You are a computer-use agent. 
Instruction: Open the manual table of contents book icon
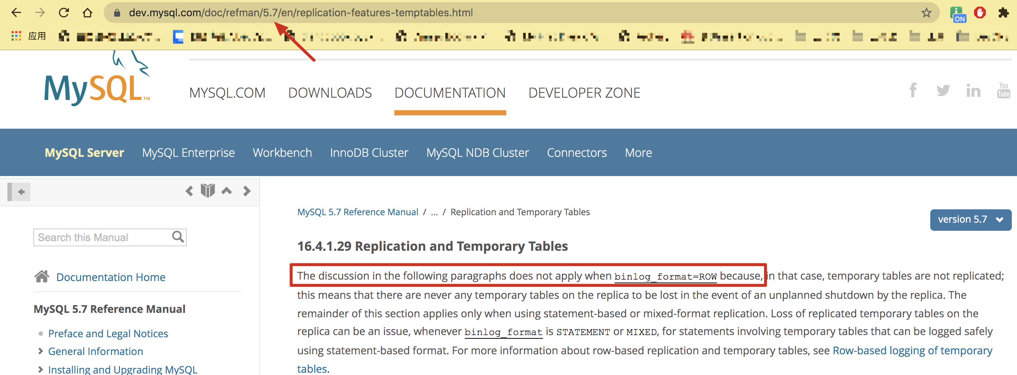pos(208,191)
